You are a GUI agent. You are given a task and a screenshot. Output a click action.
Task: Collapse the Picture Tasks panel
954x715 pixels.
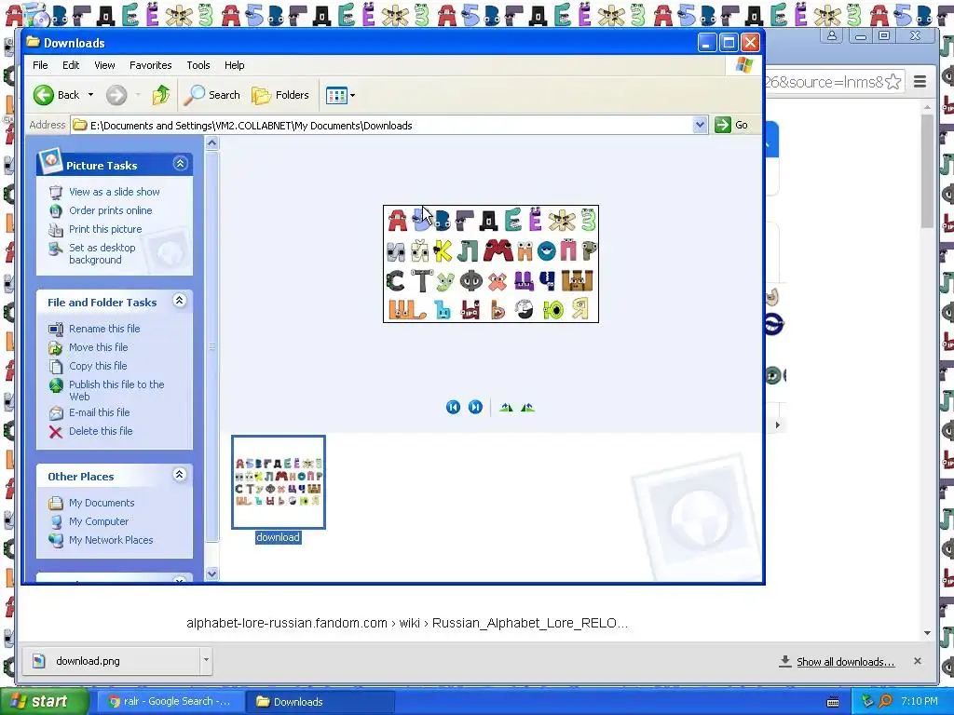[180, 164]
